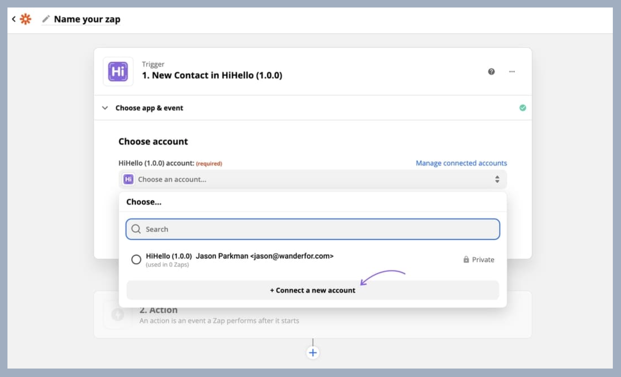Click the magnifying glass search icon
This screenshot has width=621, height=377.
point(136,229)
